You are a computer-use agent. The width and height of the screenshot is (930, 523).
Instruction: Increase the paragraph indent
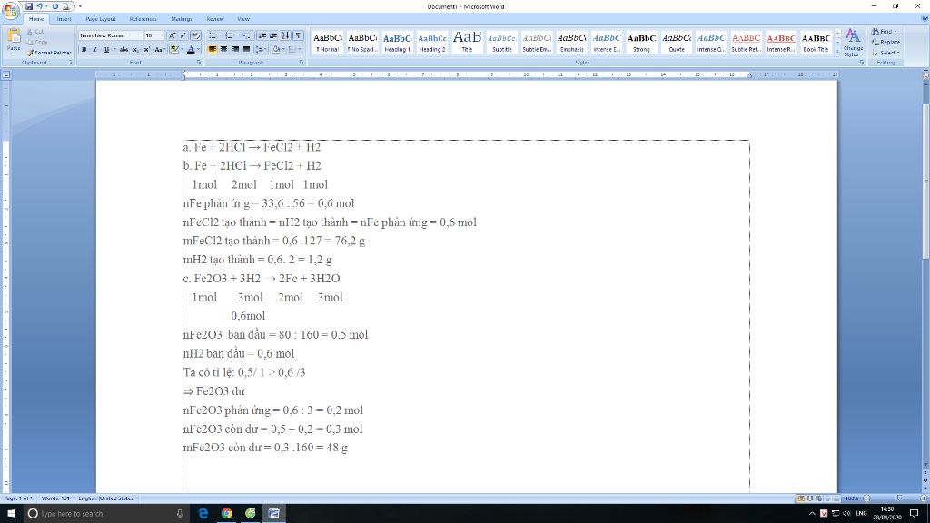pos(273,35)
